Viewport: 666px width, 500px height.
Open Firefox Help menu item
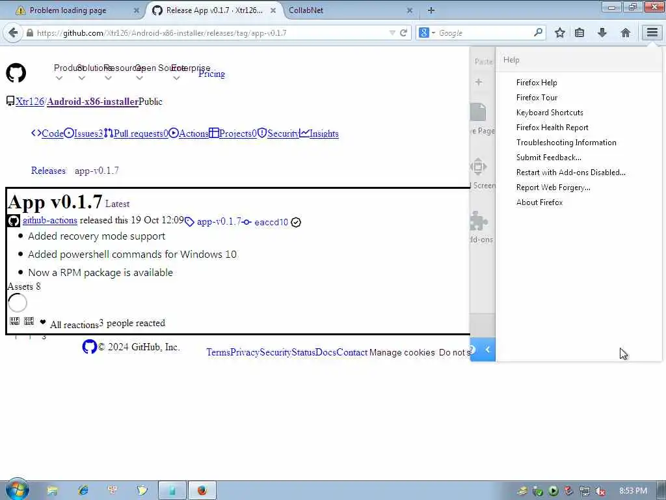point(537,83)
